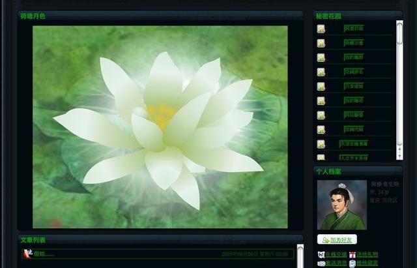This screenshot has height=268, width=417.
Task: Click the 给他留言 guestbook icon
Action: tap(352, 263)
